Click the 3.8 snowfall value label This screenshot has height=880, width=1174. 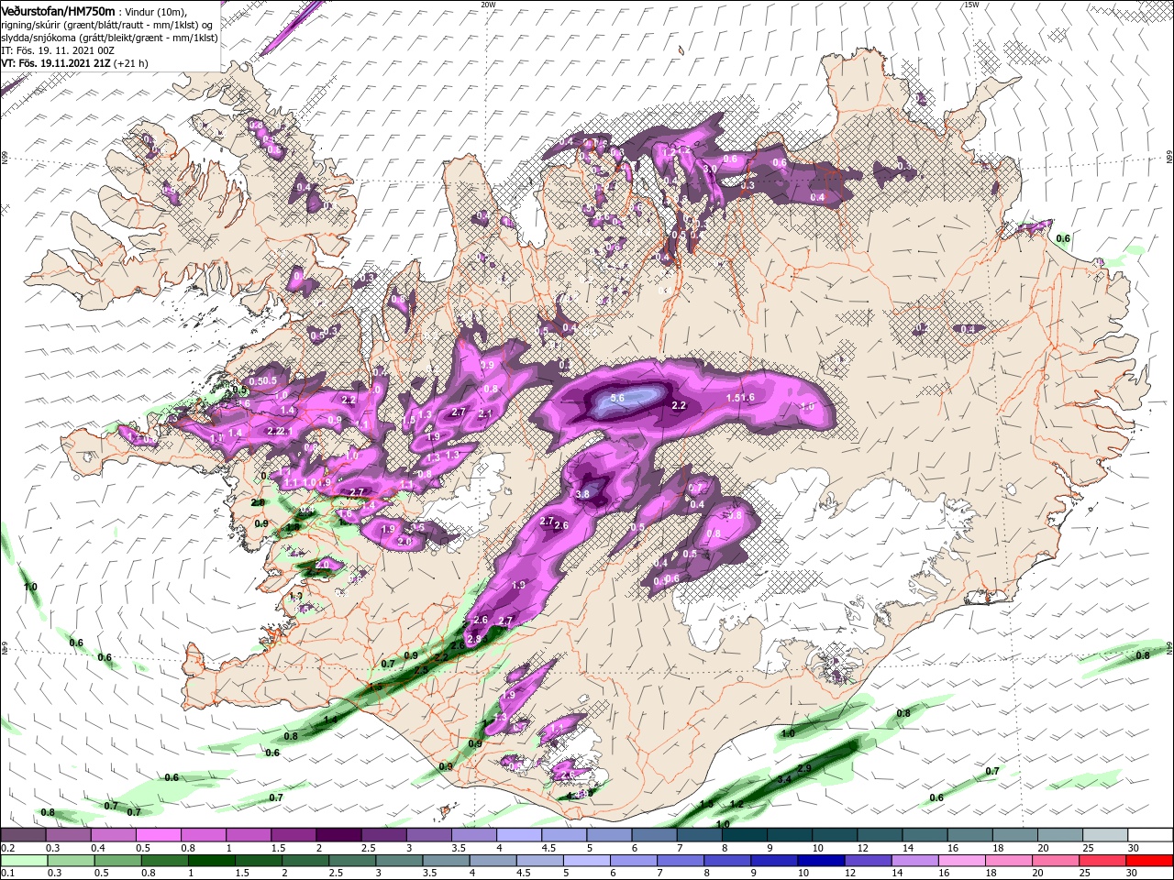(582, 494)
